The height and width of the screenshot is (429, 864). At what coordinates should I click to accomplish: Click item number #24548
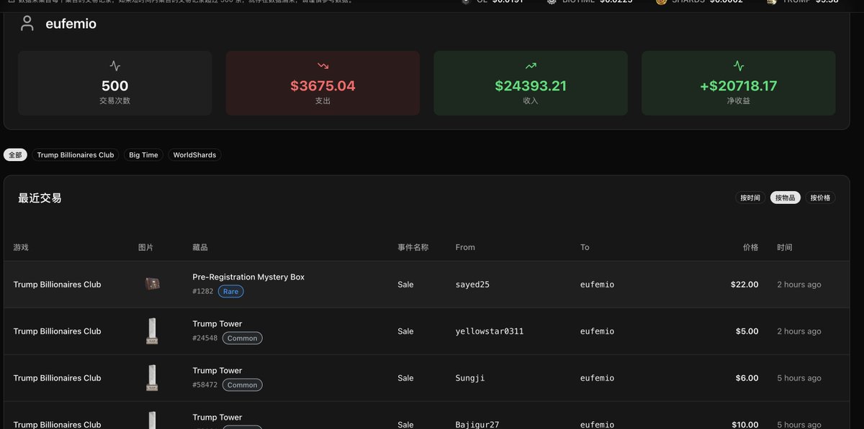tap(205, 338)
